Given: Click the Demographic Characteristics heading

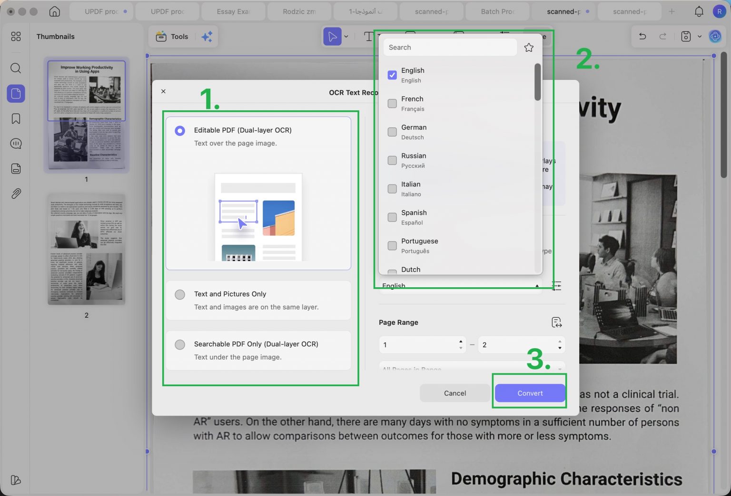Looking at the screenshot, I should click(x=566, y=479).
